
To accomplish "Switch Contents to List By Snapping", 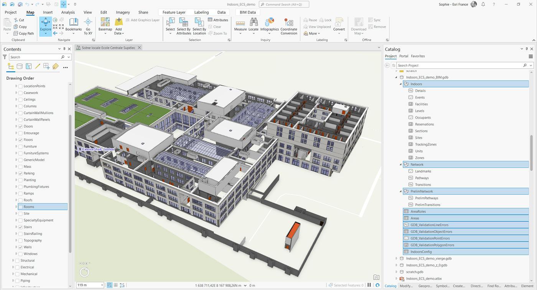I will click(x=46, y=66).
